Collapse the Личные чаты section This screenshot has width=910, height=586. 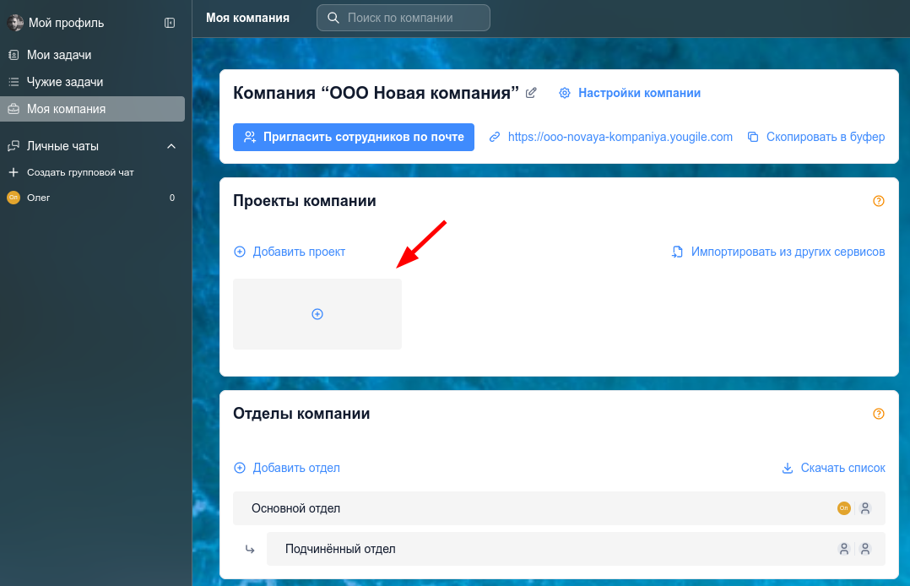172,145
